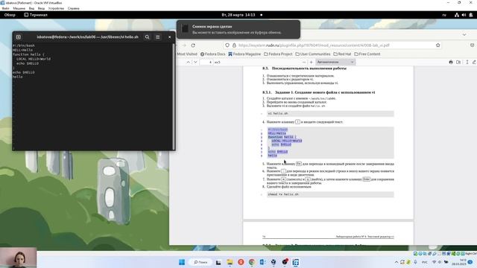Screen dimensions: 477x268
Task: Click chmod +x hello.sh code line in PDF
Action: (x=330, y=194)
